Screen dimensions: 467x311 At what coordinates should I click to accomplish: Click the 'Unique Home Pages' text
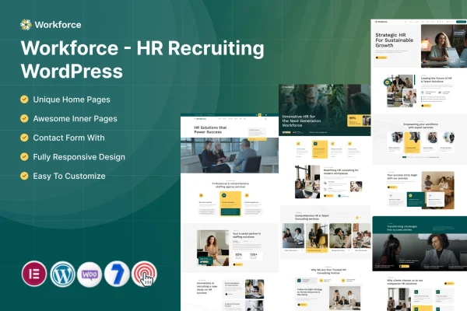pyautogui.click(x=72, y=100)
